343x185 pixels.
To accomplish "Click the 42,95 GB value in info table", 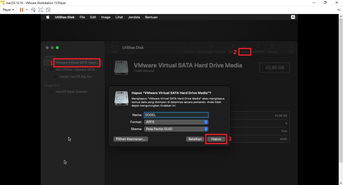I will click(281, 116).
